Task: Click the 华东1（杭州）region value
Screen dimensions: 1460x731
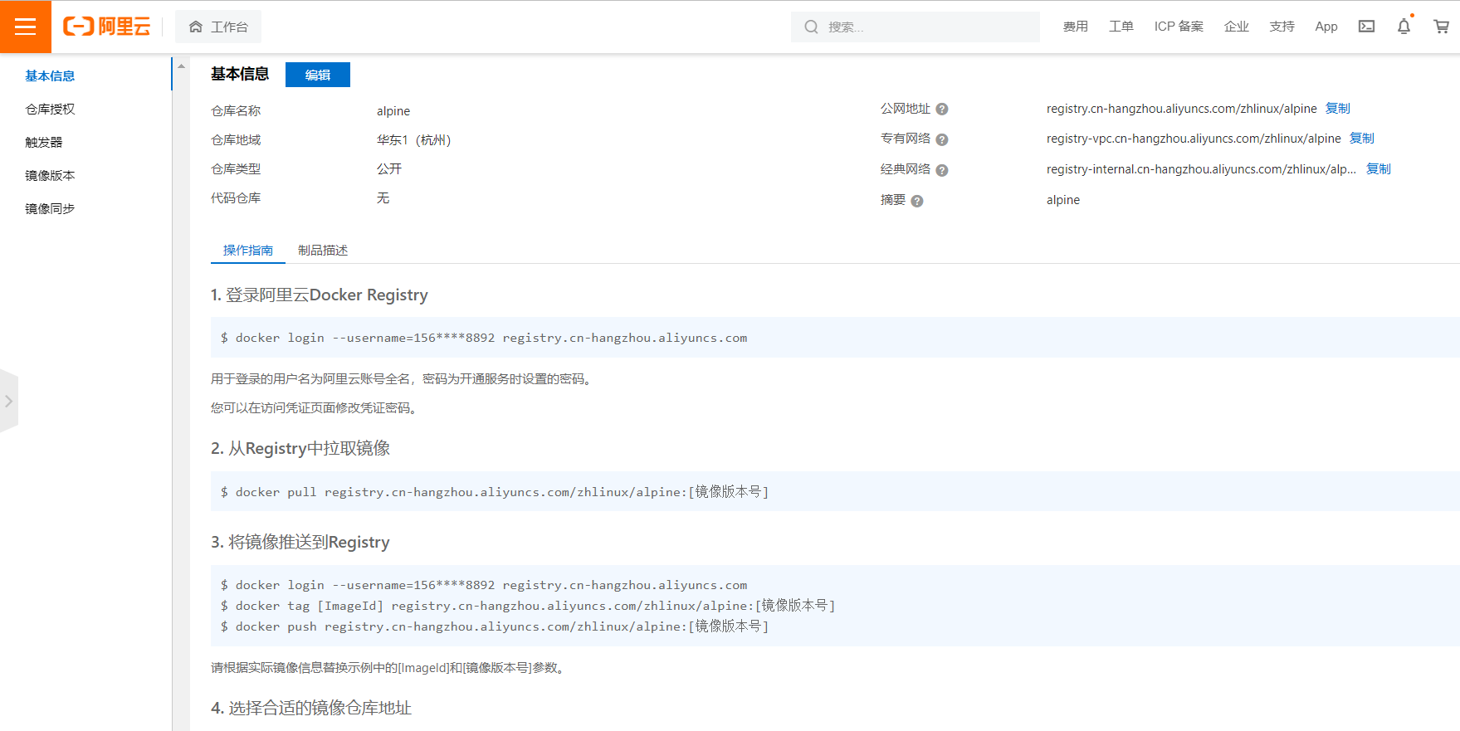Action: coord(414,140)
